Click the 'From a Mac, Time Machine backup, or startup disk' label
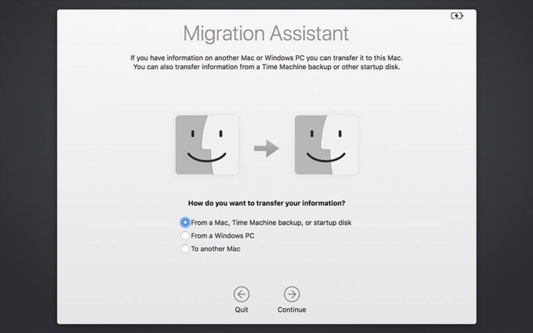The height and width of the screenshot is (333, 533). (271, 222)
